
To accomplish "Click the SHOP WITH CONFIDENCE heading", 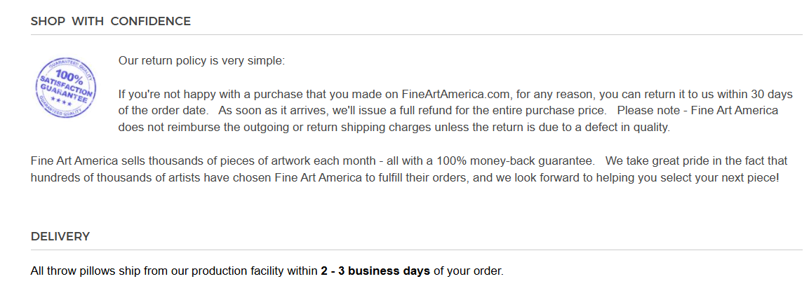I will [110, 21].
